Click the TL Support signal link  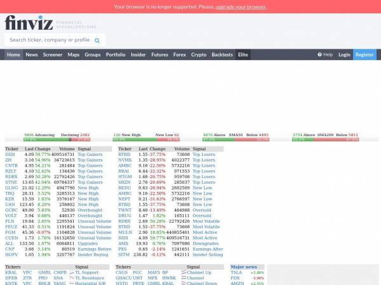click(x=87, y=272)
